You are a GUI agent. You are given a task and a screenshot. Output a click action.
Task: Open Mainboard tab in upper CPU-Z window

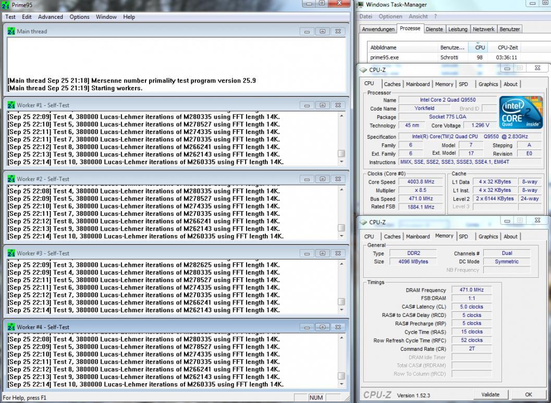[x=418, y=84]
